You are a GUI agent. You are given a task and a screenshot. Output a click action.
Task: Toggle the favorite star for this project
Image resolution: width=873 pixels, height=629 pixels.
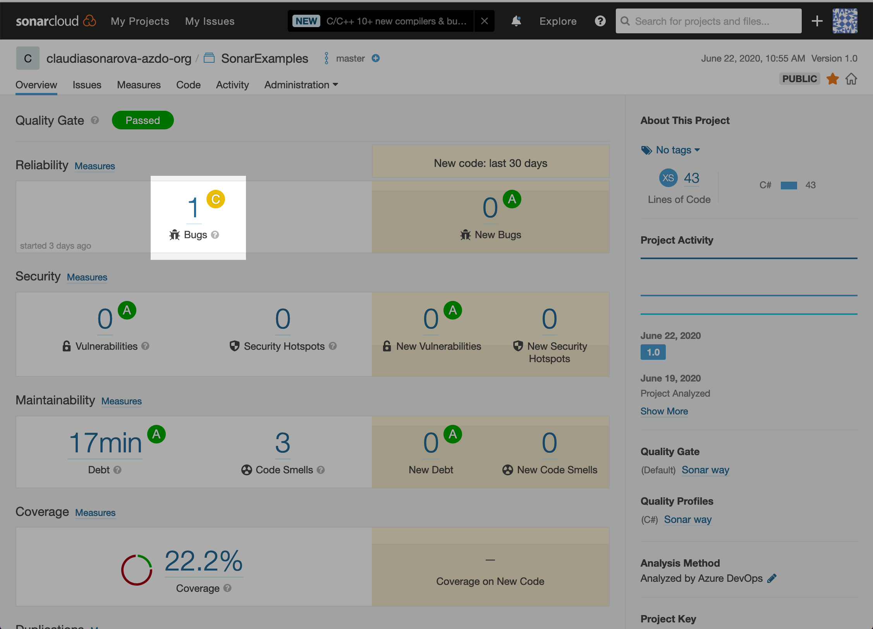tap(832, 79)
